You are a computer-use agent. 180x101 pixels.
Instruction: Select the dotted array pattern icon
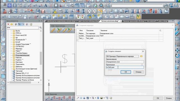point(48,11)
